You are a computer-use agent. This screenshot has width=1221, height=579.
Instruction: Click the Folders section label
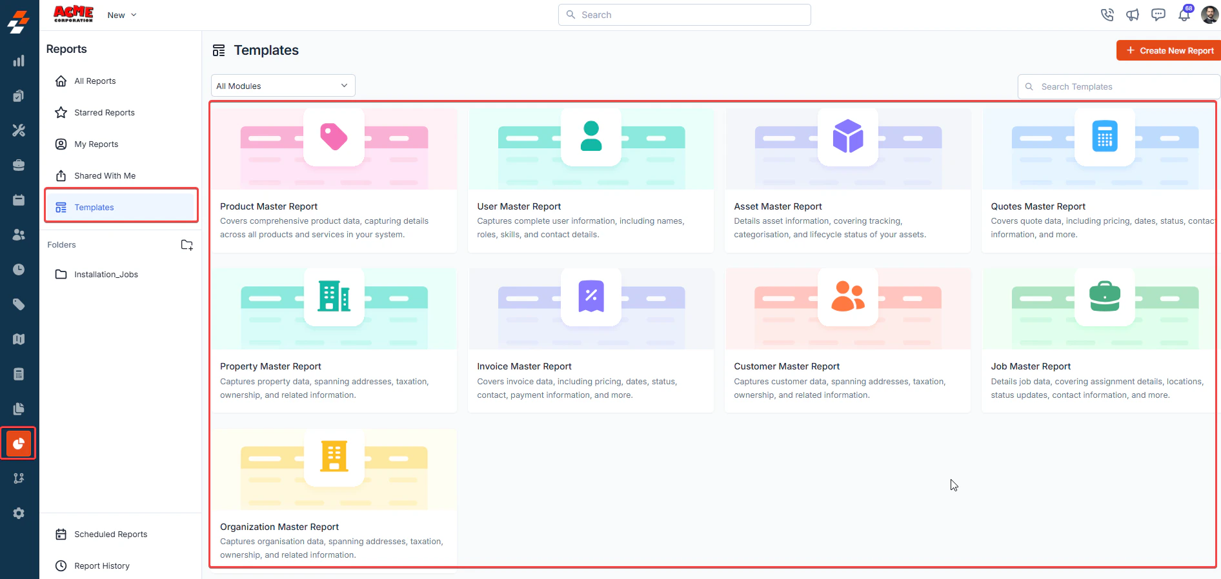[61, 245]
